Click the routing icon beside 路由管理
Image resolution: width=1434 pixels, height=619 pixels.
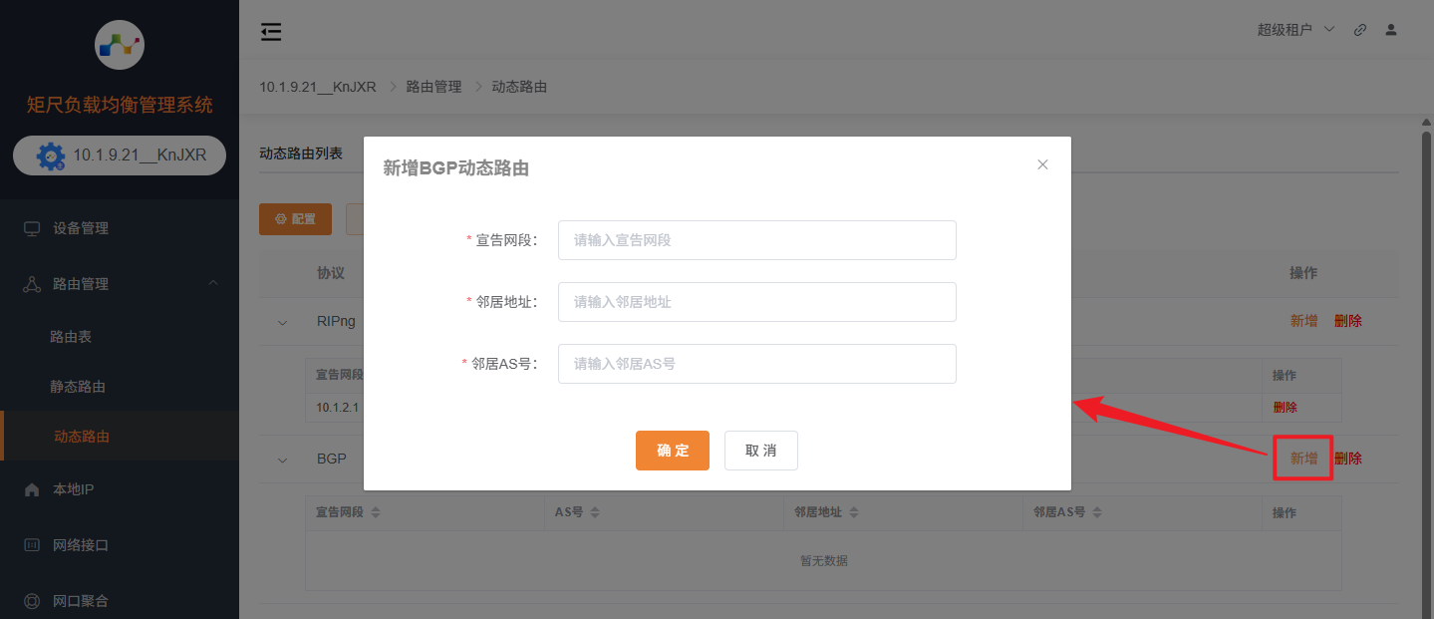[32, 284]
